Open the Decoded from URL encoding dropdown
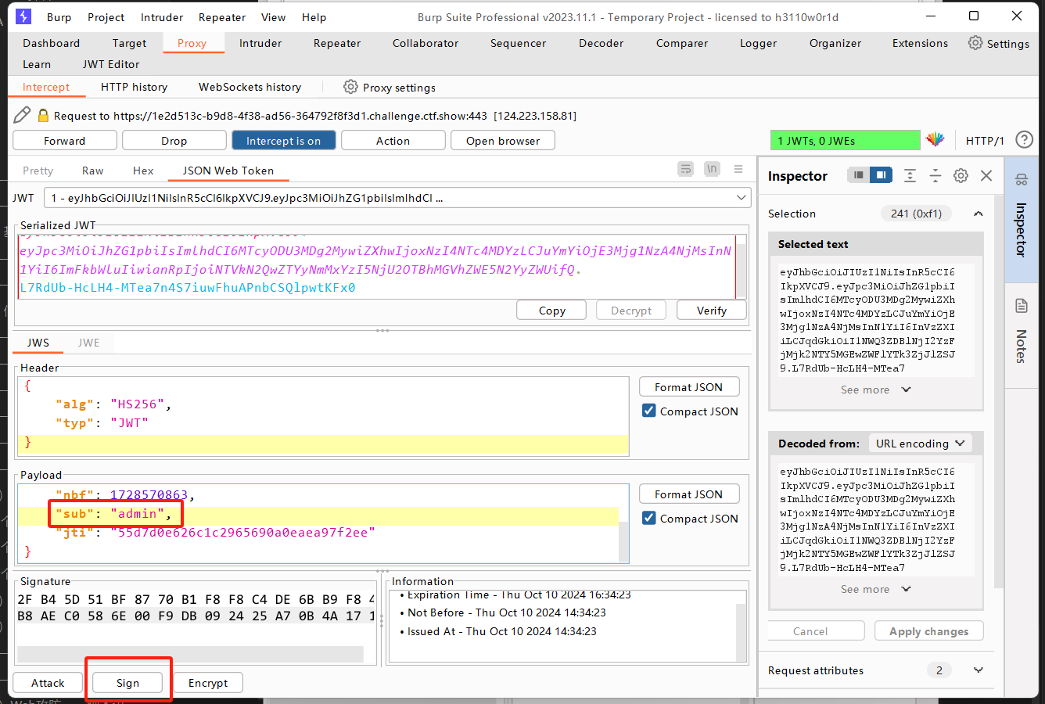1045x704 pixels. pyautogui.click(x=920, y=444)
